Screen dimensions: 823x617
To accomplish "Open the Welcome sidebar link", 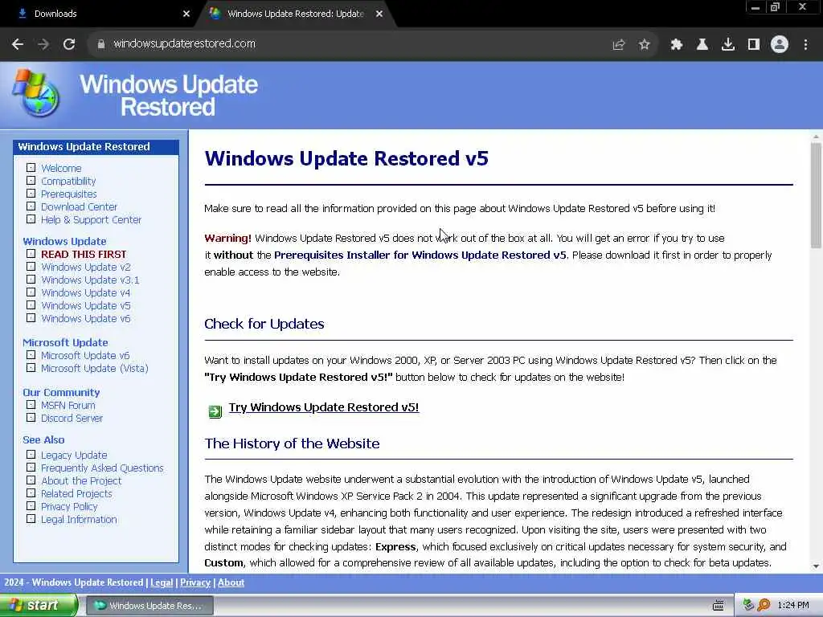I will (x=61, y=169).
